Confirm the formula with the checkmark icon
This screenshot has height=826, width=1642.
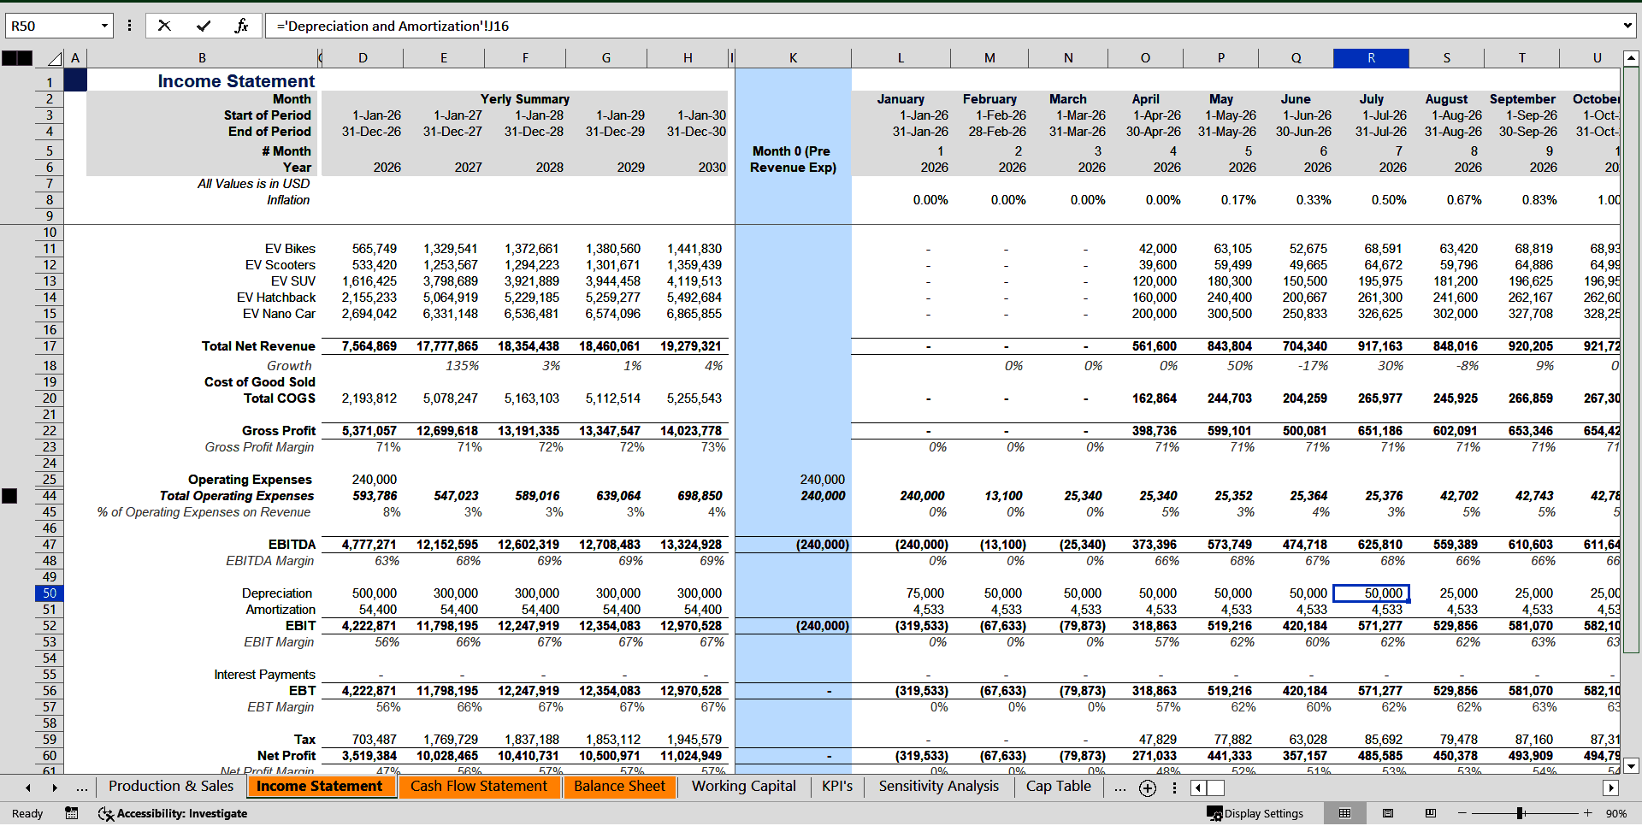[x=204, y=26]
